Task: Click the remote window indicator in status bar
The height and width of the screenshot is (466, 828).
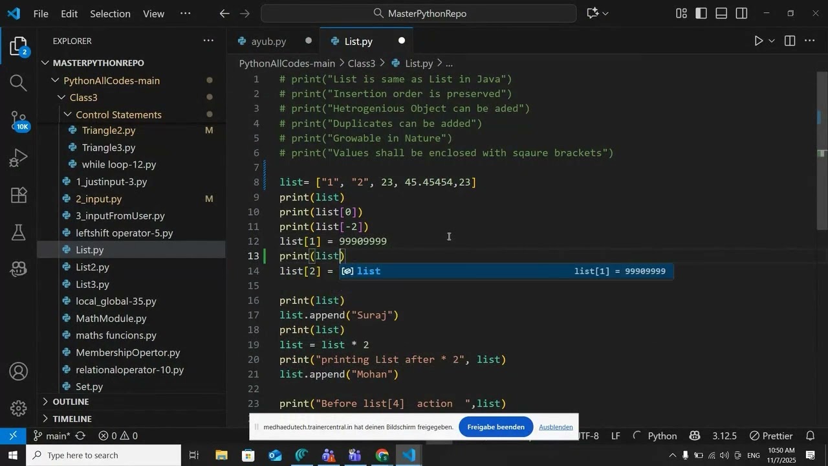Action: 12,436
